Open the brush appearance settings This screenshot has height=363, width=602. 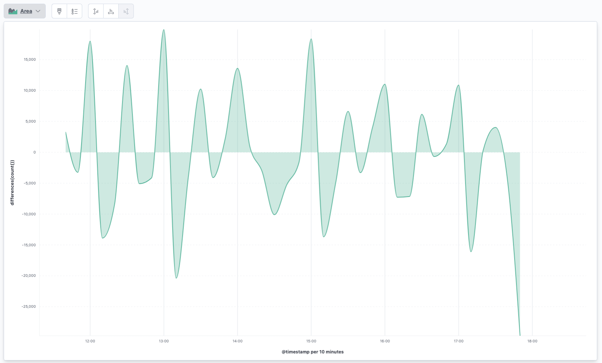pyautogui.click(x=59, y=11)
